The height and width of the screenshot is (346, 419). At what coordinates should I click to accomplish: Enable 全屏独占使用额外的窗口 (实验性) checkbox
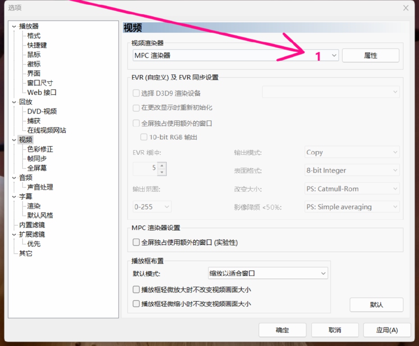[x=136, y=242]
